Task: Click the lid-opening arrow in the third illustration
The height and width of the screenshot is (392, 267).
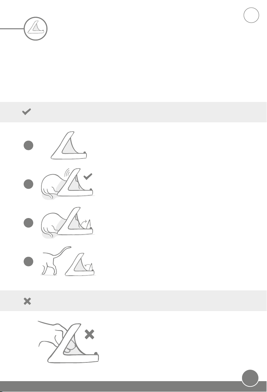Action: pyautogui.click(x=84, y=222)
